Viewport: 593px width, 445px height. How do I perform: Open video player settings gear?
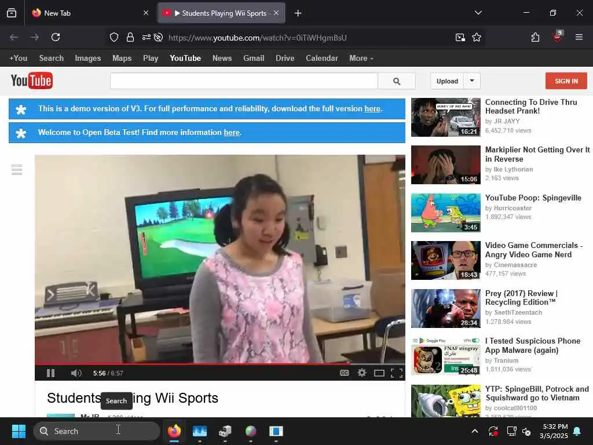[362, 373]
